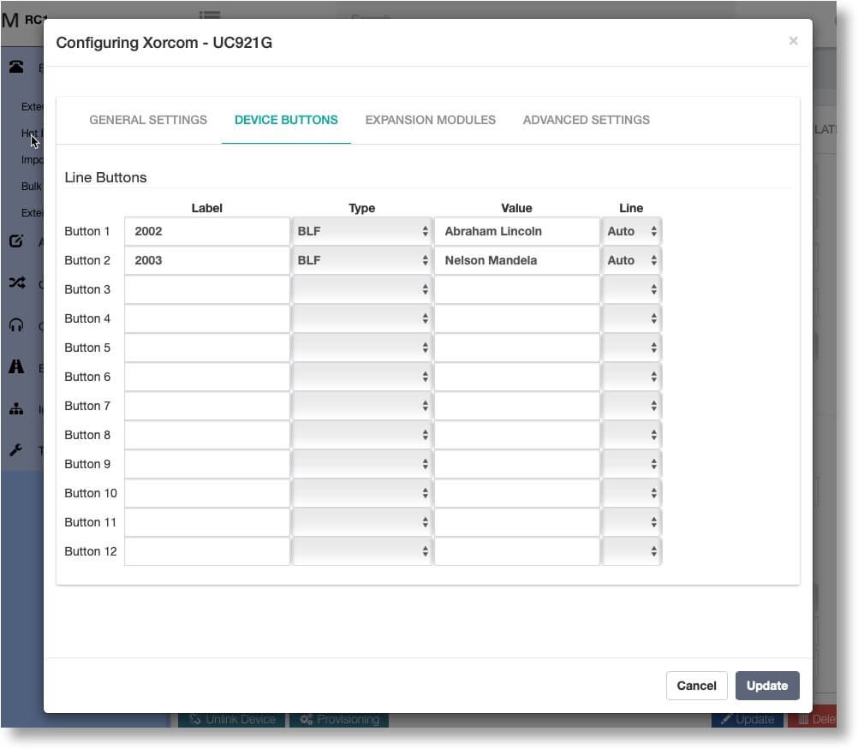This screenshot has height=749, width=858.
Task: Click Button 1 Label field with 2002
Action: pos(207,231)
